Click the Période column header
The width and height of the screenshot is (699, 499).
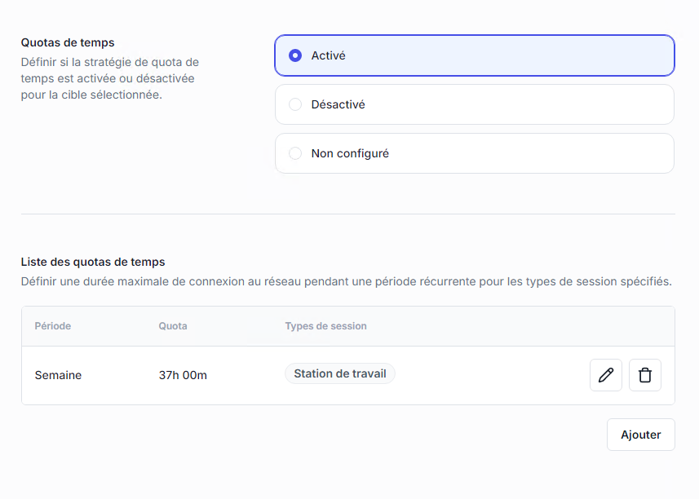(x=53, y=326)
